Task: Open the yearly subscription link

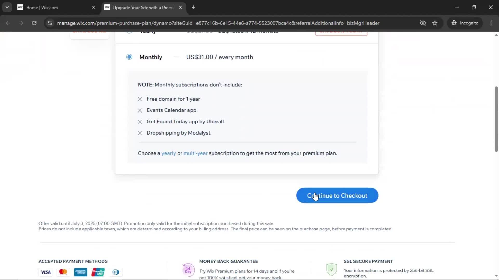Action: point(169,153)
